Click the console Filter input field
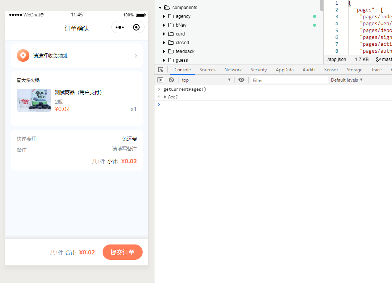This screenshot has height=283, width=392. coord(289,80)
